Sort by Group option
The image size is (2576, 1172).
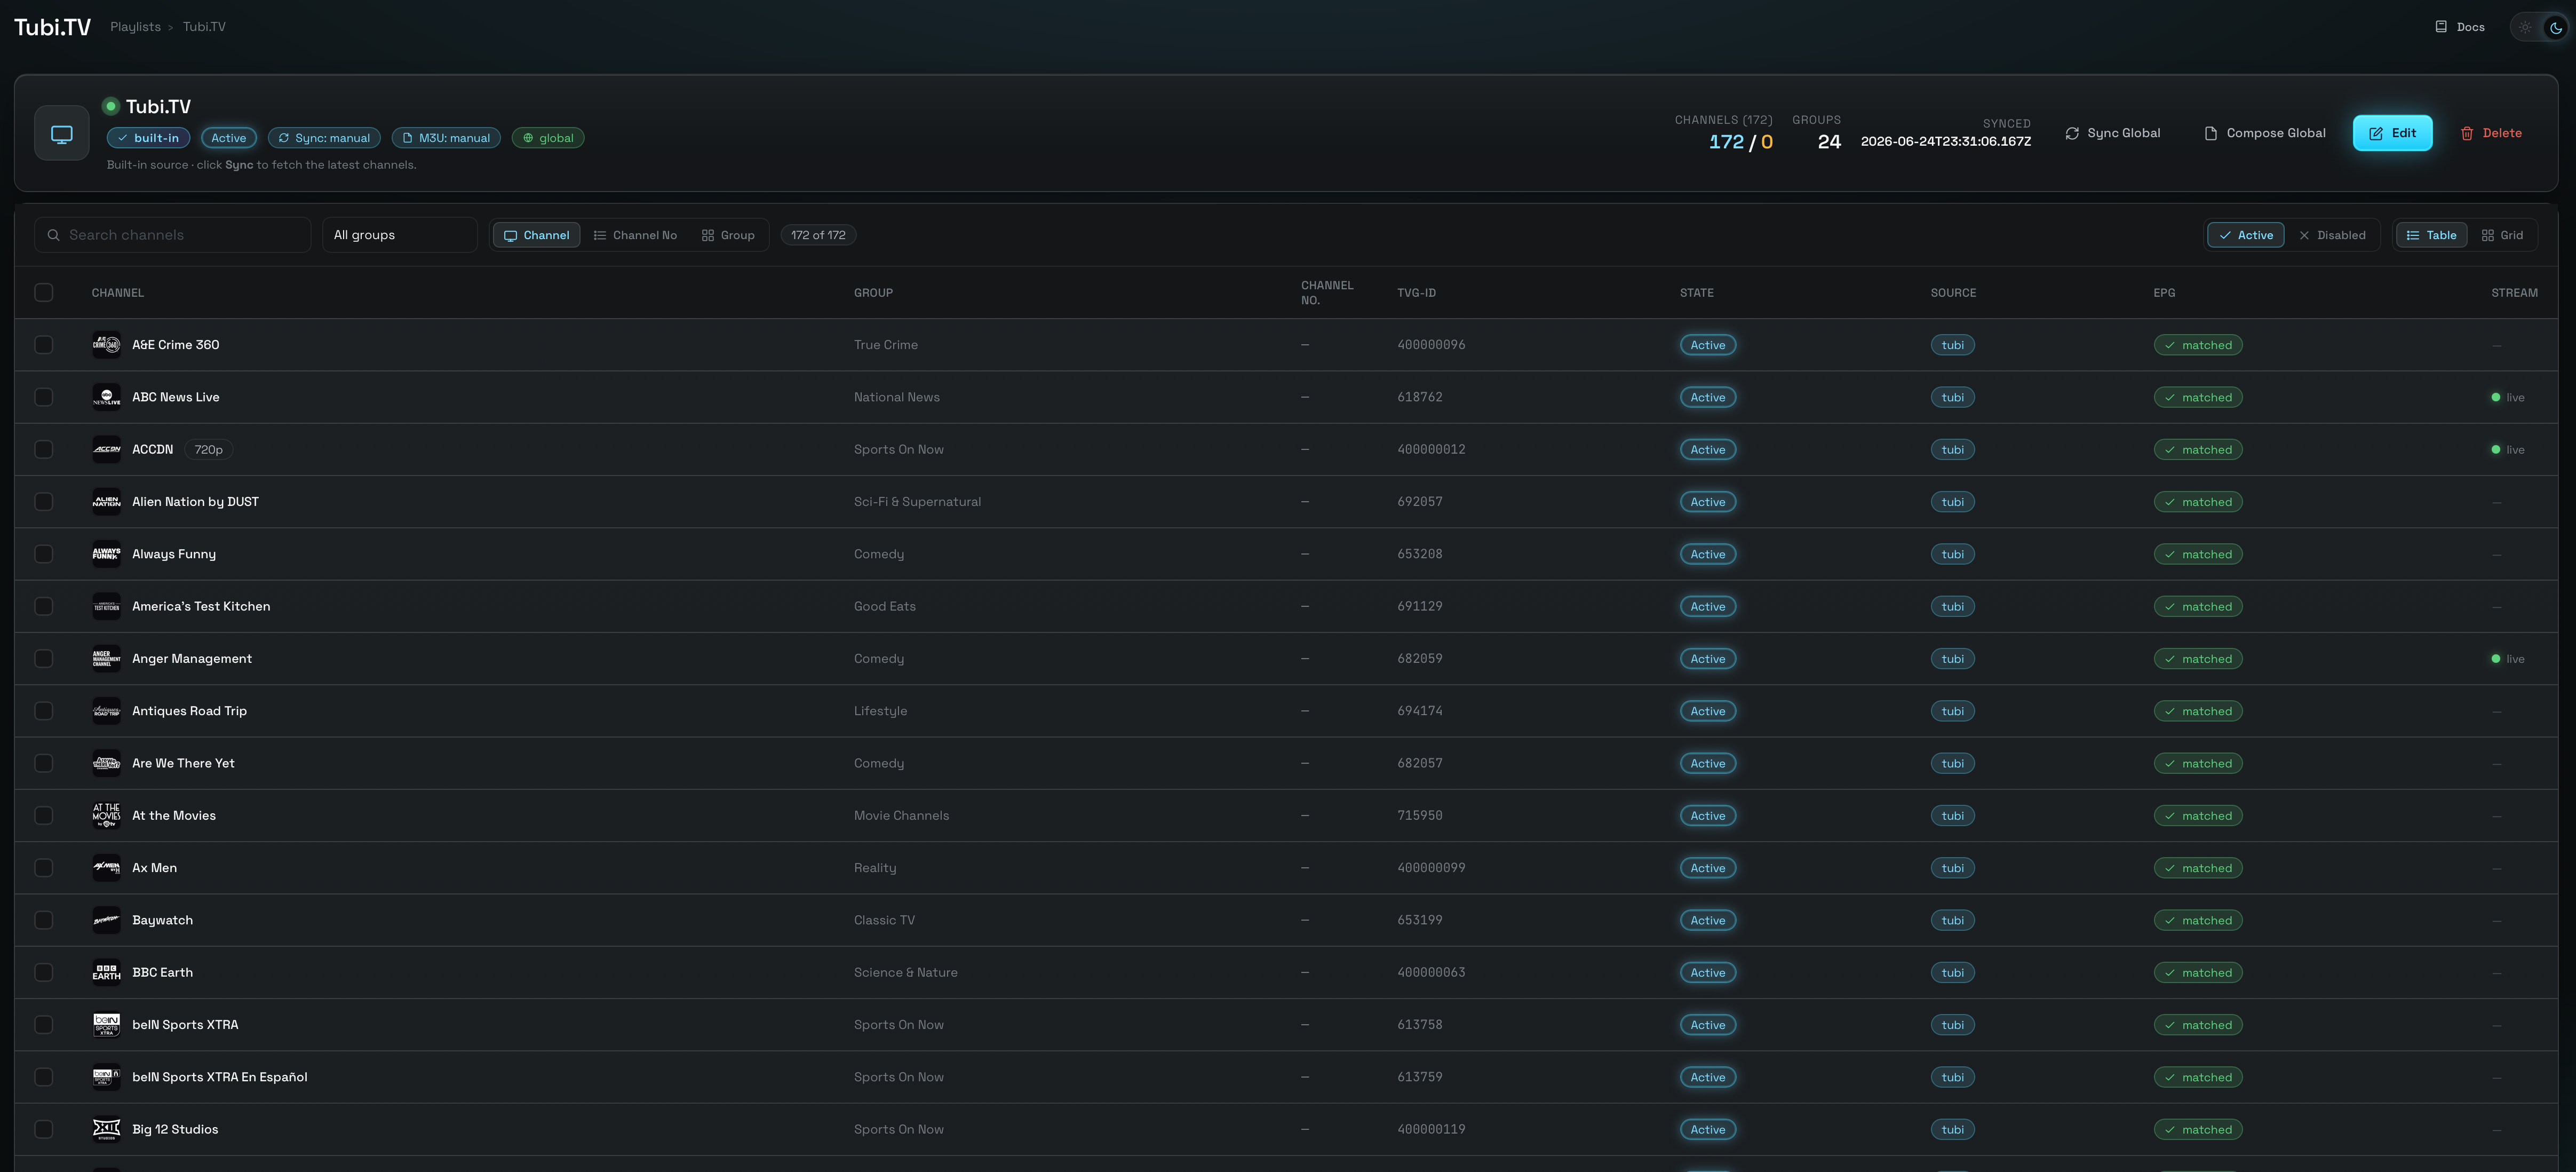pyautogui.click(x=728, y=235)
